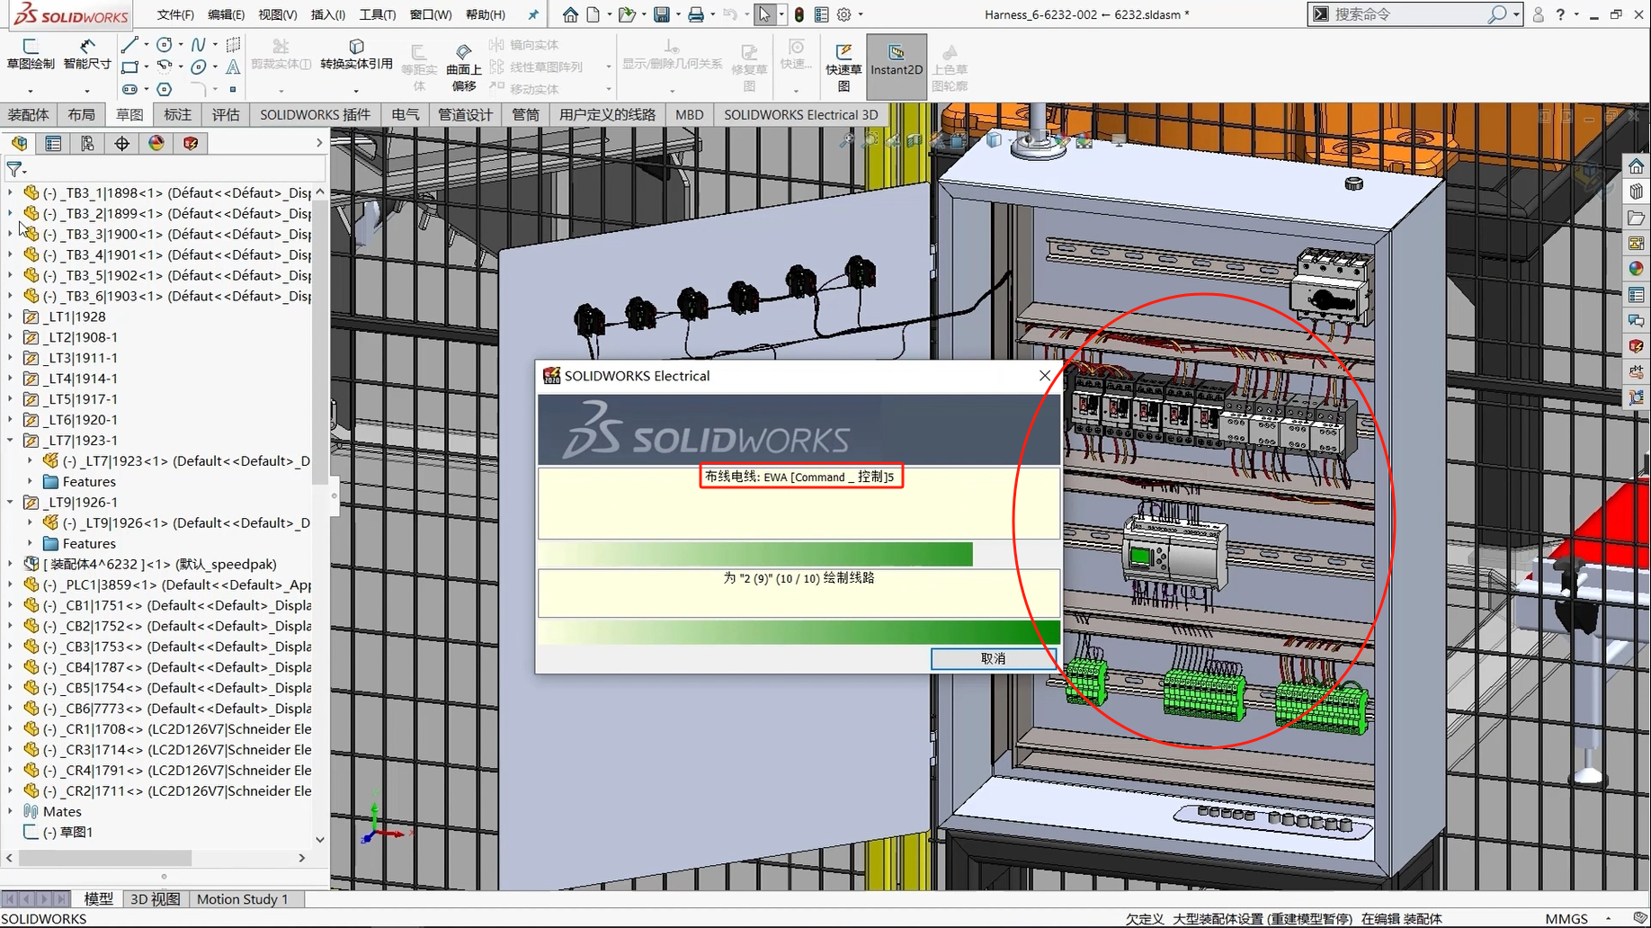Click the DimXpert crosshair tab icon
The image size is (1651, 928).
[121, 144]
